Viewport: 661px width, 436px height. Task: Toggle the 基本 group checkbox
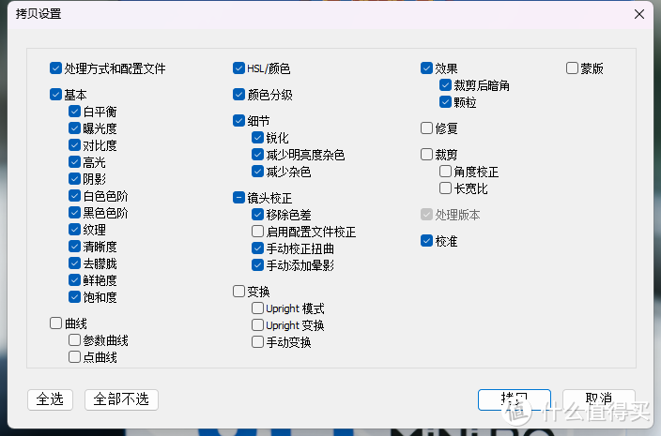tap(55, 95)
